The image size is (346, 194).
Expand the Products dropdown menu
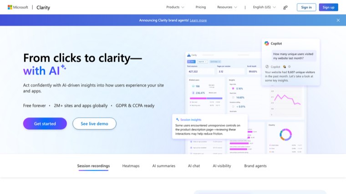pyautogui.click(x=175, y=7)
